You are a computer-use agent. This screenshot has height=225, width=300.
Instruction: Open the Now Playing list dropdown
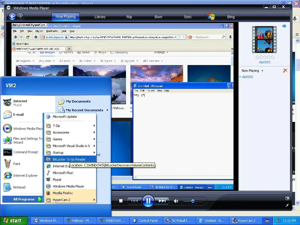point(252,71)
